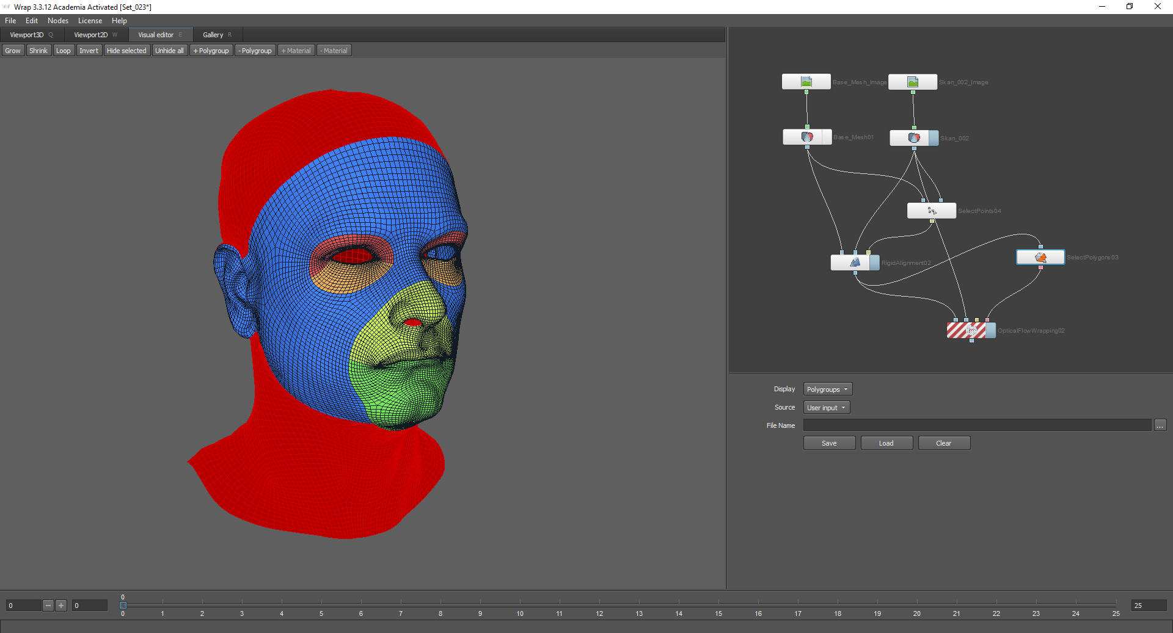The image size is (1173, 633).
Task: Open File Name browse button
Action: (x=1160, y=425)
